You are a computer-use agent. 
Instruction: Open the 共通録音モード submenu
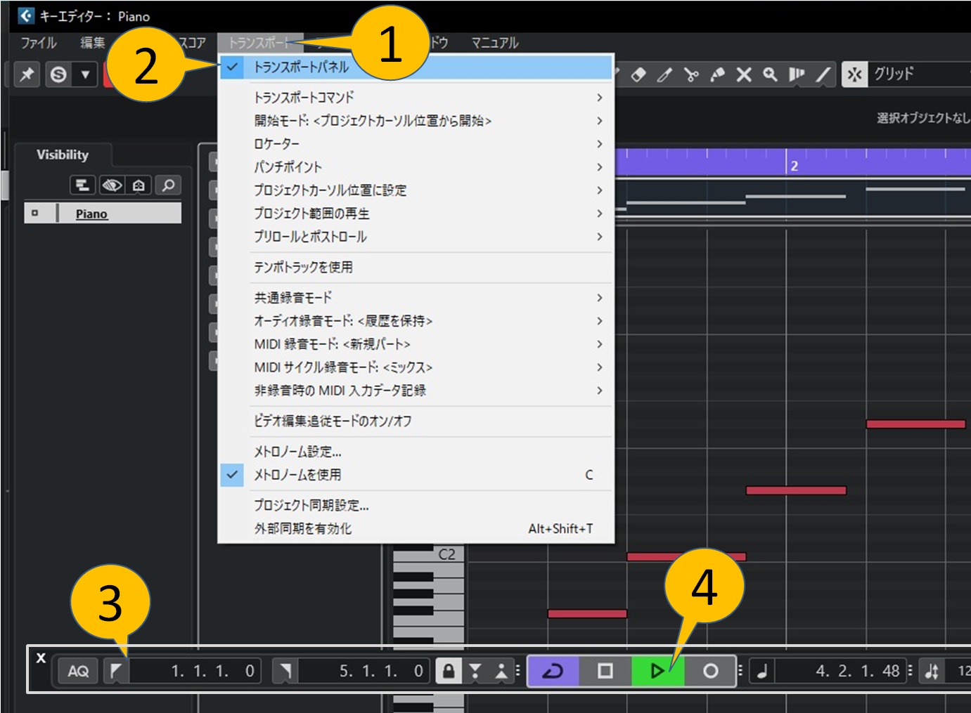pyautogui.click(x=292, y=298)
